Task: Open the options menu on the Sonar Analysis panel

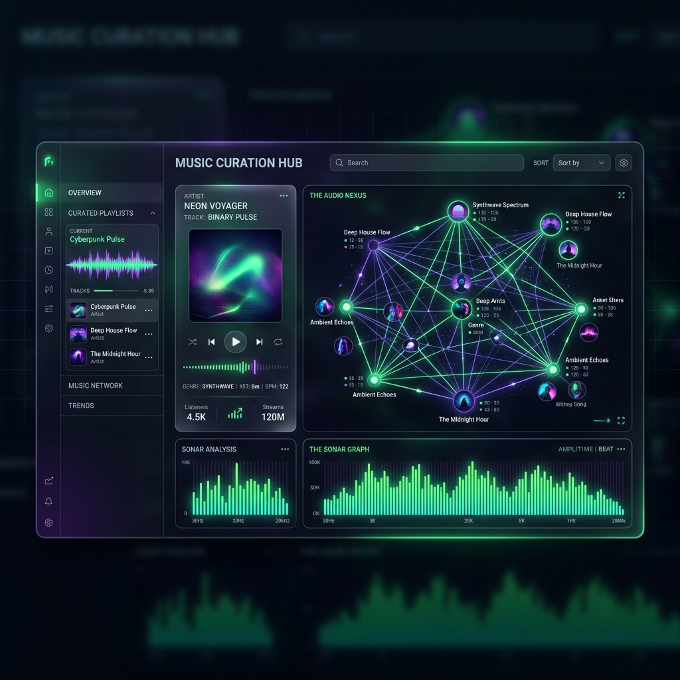Action: (286, 450)
